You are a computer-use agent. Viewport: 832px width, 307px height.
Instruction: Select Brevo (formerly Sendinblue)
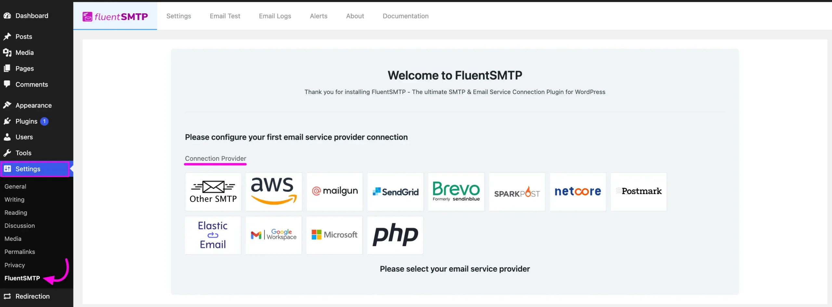click(x=456, y=192)
